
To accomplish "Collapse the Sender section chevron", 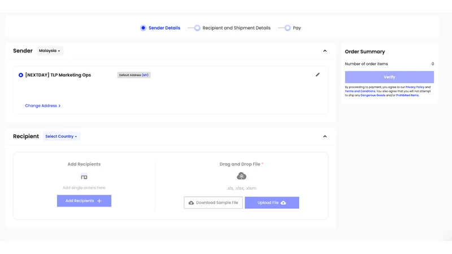I will [x=325, y=51].
